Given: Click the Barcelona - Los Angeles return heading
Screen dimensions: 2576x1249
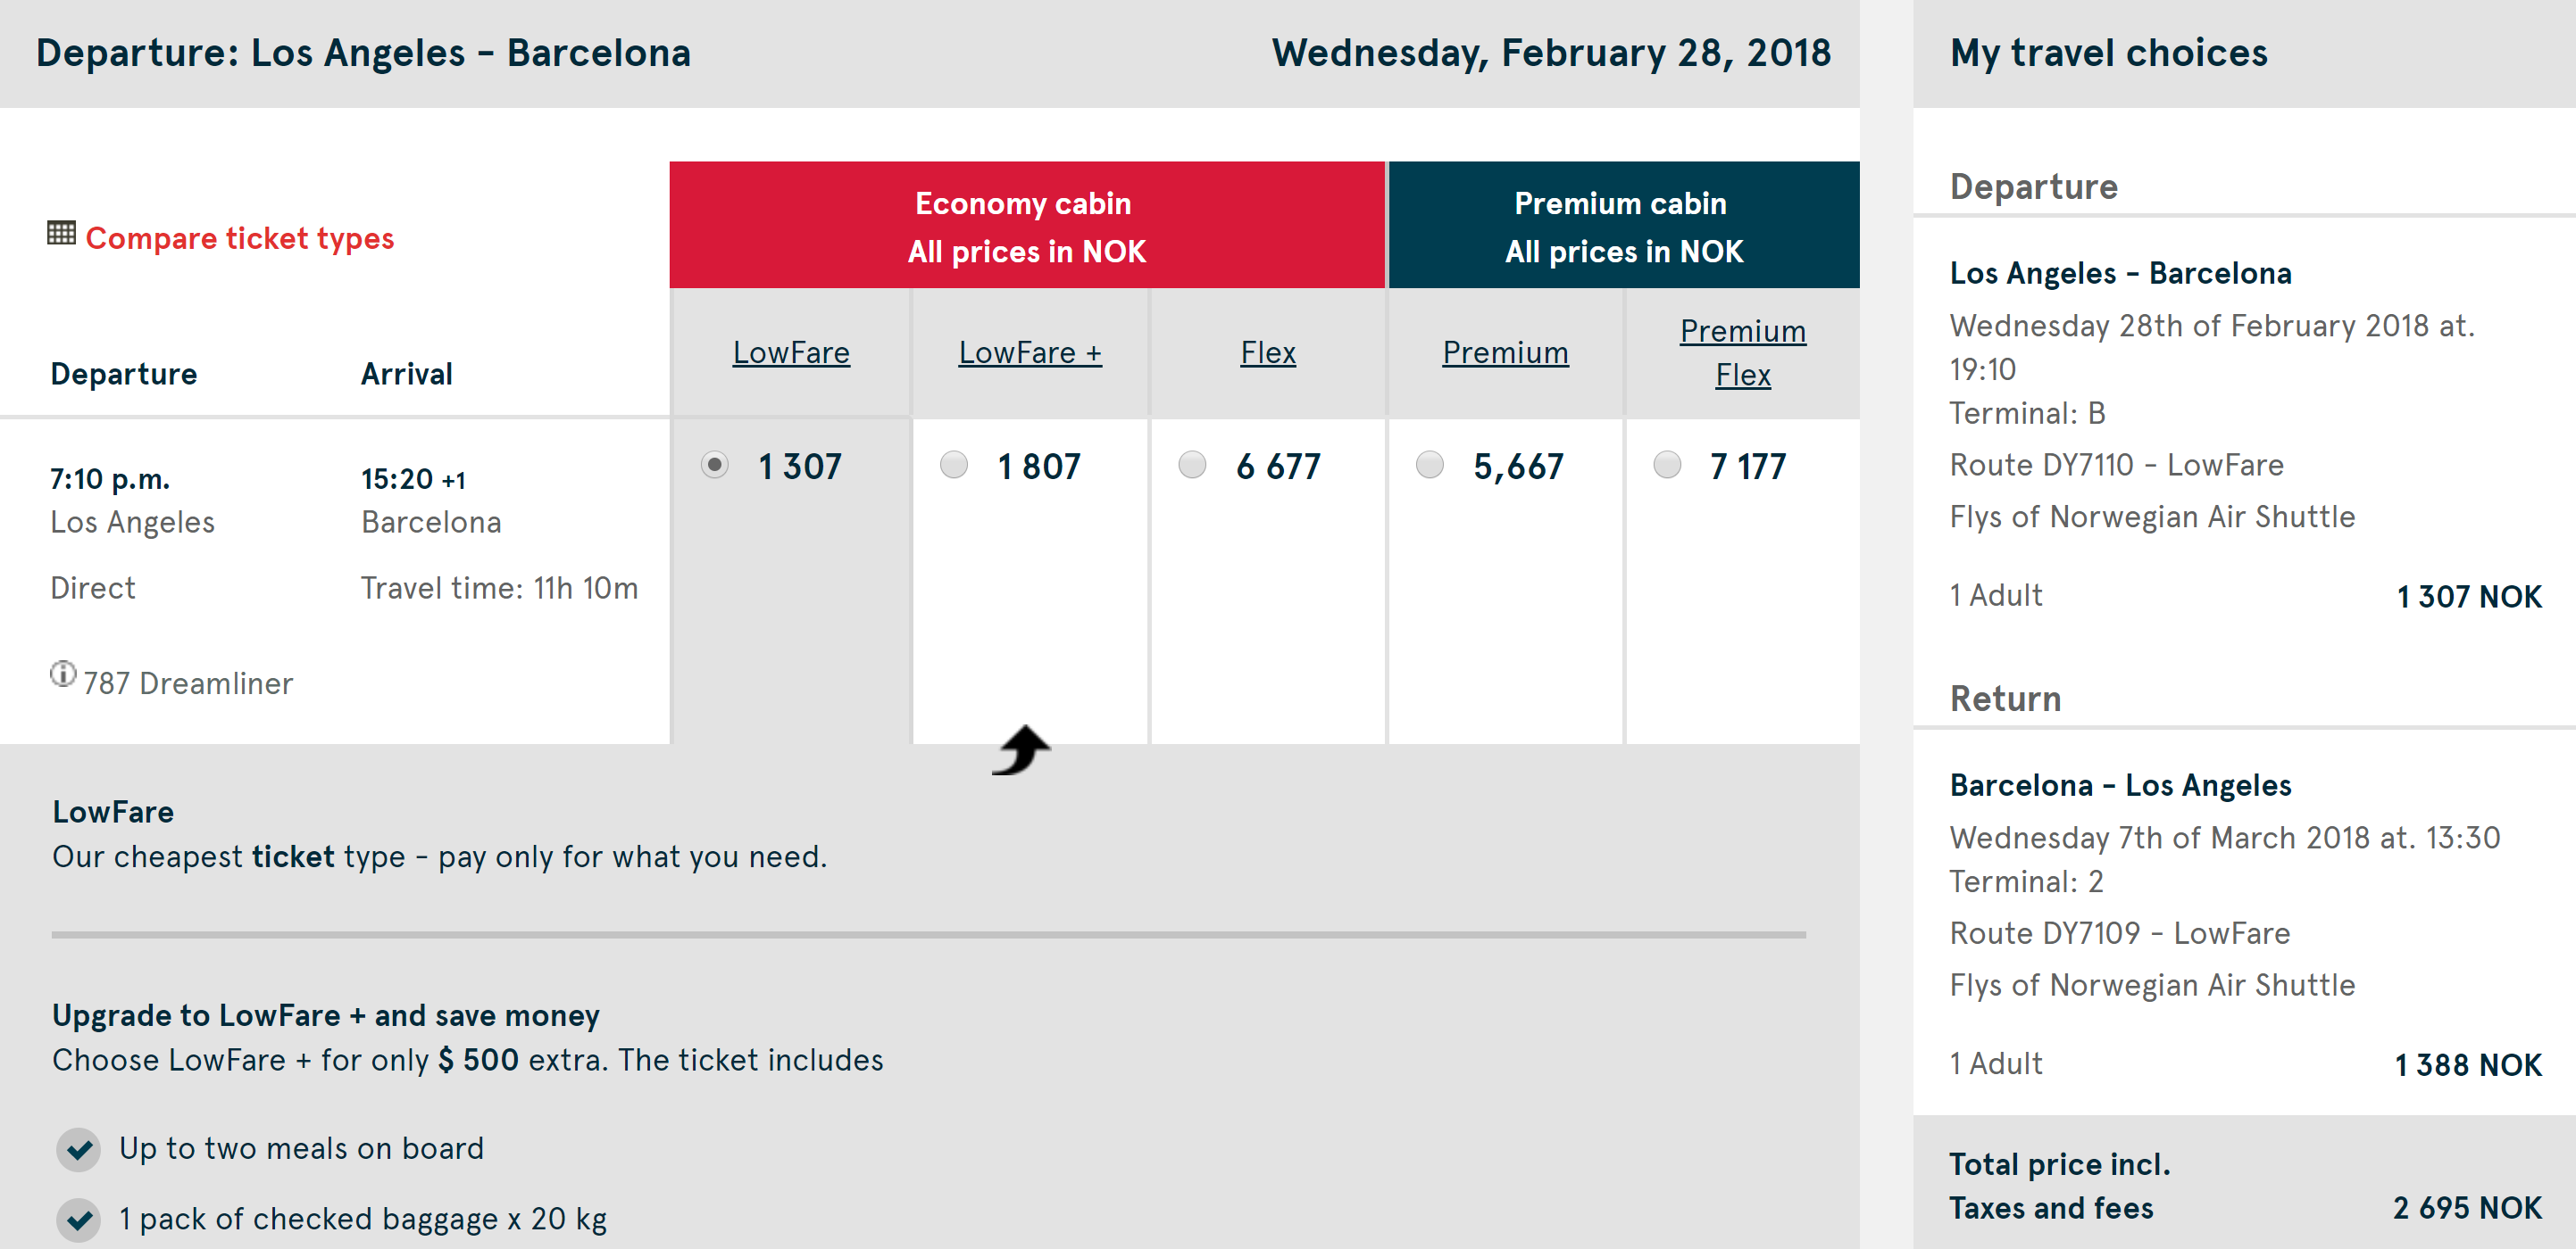Looking at the screenshot, I should click(2120, 785).
